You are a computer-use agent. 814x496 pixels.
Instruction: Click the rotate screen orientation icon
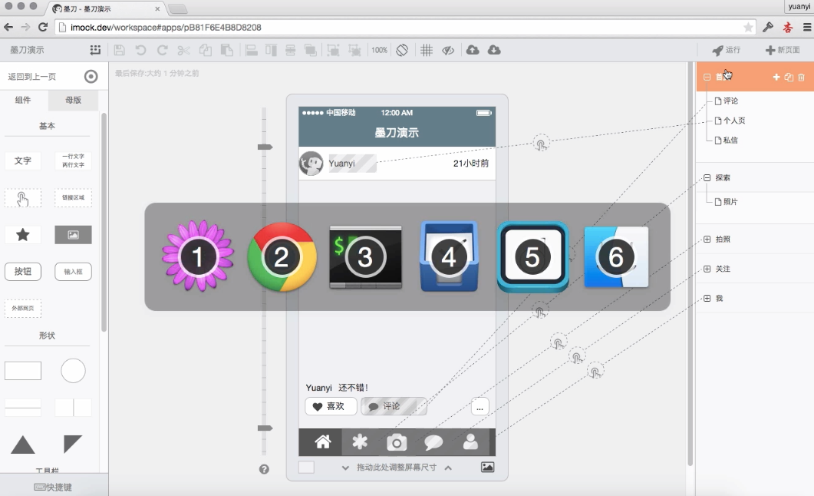[402, 50]
